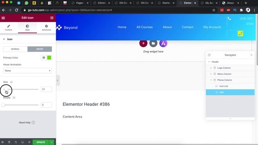
Task: Open the Navigator layers icon in footer
Action: [9, 142]
